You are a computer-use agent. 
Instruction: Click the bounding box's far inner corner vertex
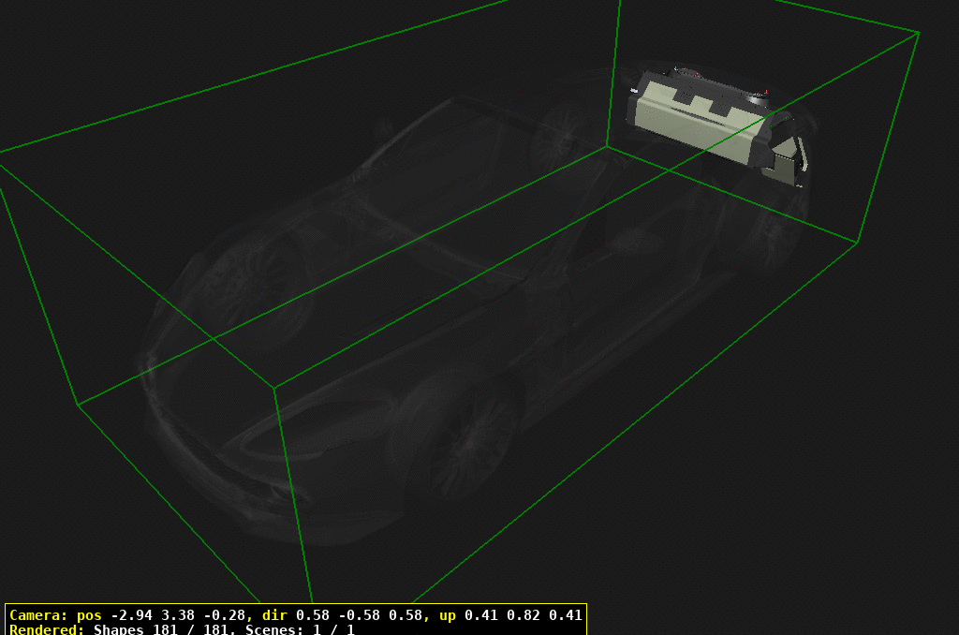607,146
